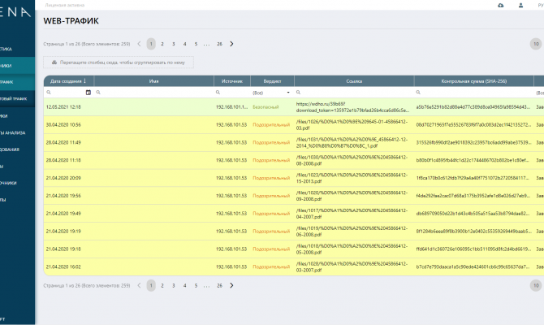Go to next page using bottom arrow
This screenshot has width=544, height=325.
click(x=231, y=286)
